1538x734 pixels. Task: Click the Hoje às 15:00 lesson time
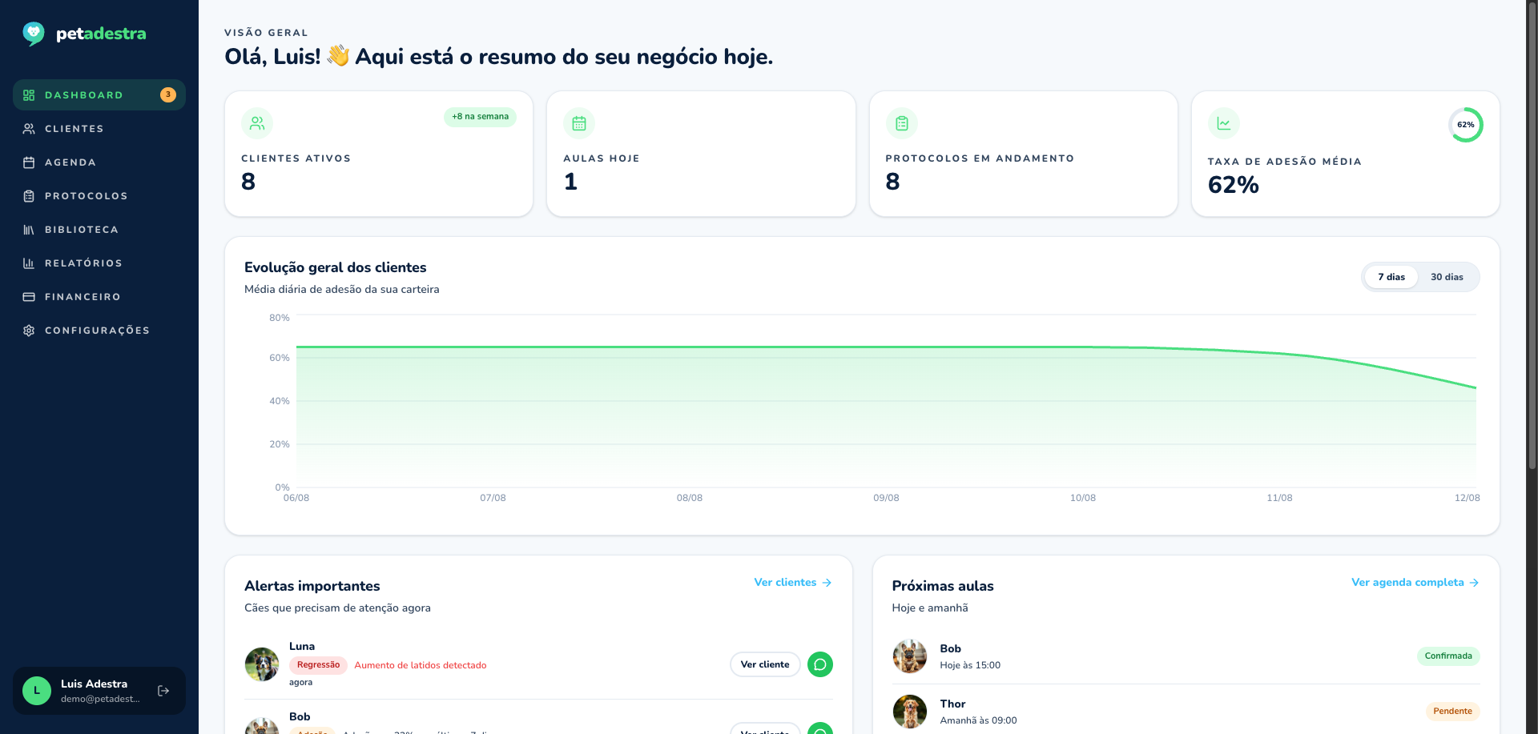pos(970,665)
